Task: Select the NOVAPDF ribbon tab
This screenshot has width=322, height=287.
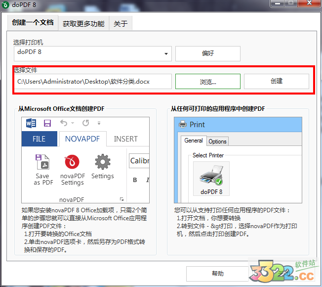Action: tap(82, 139)
